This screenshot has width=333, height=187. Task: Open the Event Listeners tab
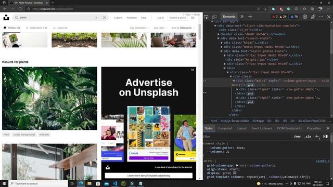[x=262, y=128]
